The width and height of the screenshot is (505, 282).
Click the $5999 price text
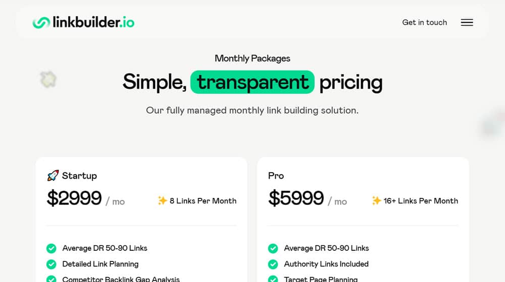coord(296,198)
